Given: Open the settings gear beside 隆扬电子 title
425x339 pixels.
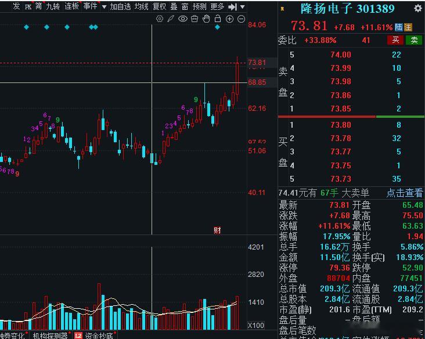Looking at the screenshot, I should 417,8.
